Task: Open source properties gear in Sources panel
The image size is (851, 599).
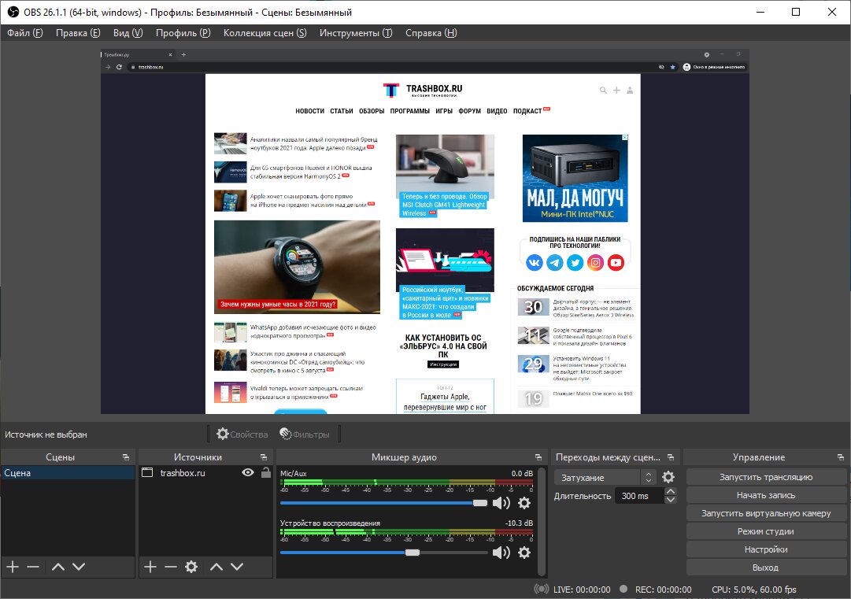Action: [x=191, y=567]
